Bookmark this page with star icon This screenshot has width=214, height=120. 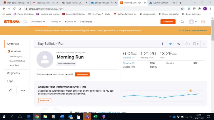(x=182, y=9)
